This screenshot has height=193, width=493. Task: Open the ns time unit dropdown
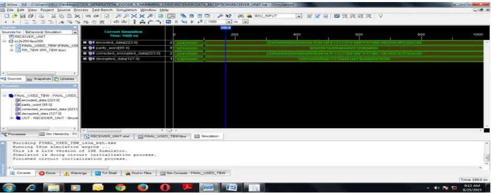(245, 22)
